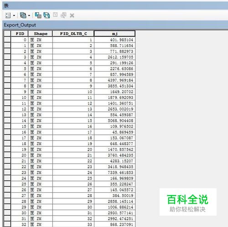Click mj cell 588.711654
The height and width of the screenshot is (227, 228).
click(x=114, y=46)
